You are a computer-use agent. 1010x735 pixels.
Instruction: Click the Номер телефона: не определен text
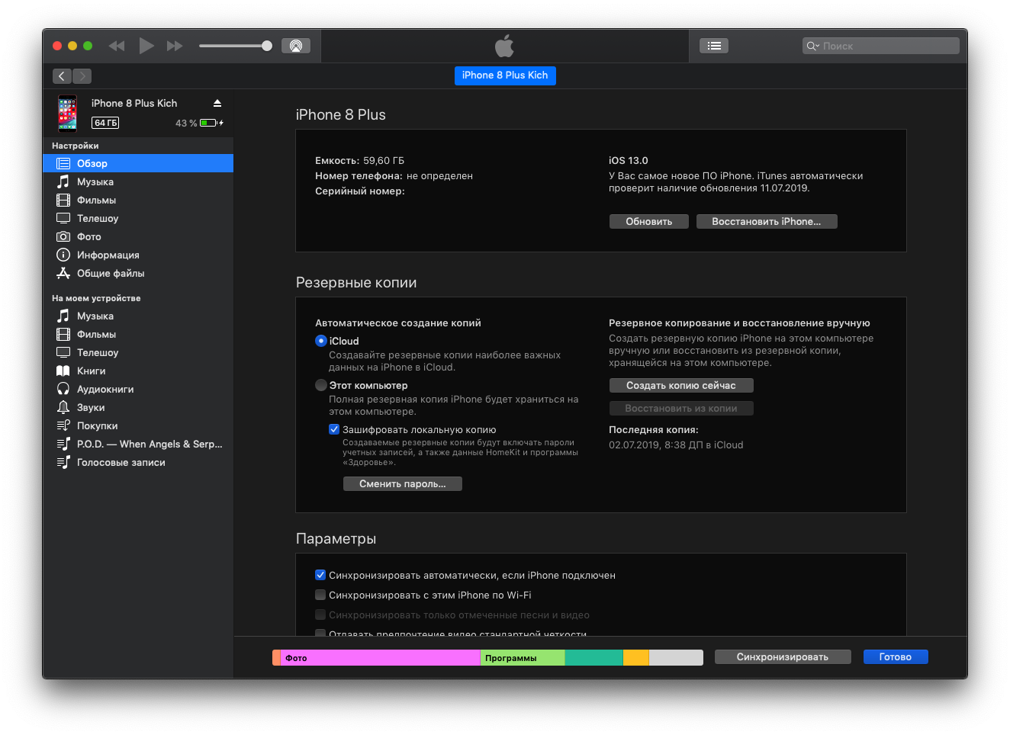tap(394, 176)
